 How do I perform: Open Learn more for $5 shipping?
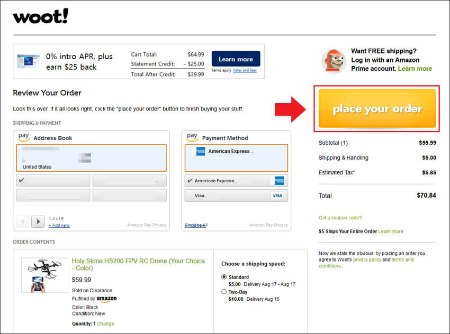[391, 231]
